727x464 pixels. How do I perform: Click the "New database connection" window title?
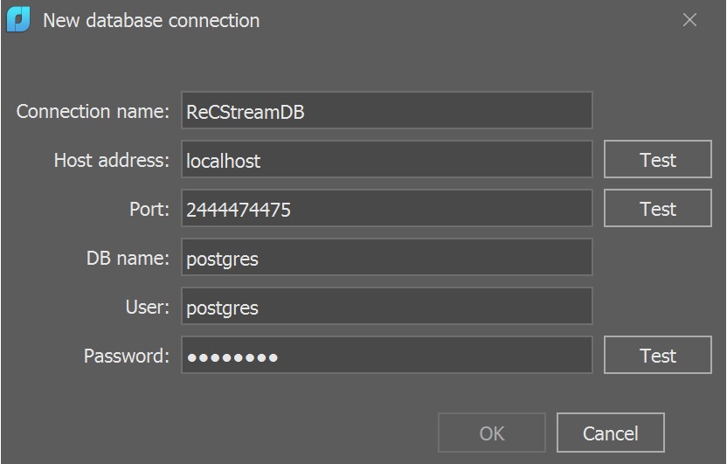(151, 20)
